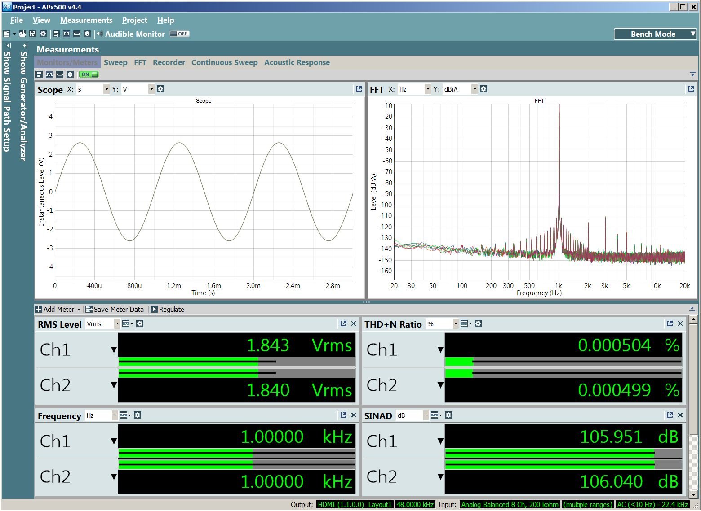Click the meters panel vertical scrollbar

pyautogui.click(x=693, y=406)
